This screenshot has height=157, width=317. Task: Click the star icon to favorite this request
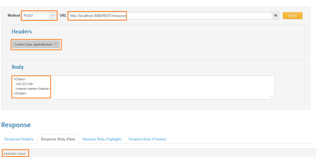[275, 16]
